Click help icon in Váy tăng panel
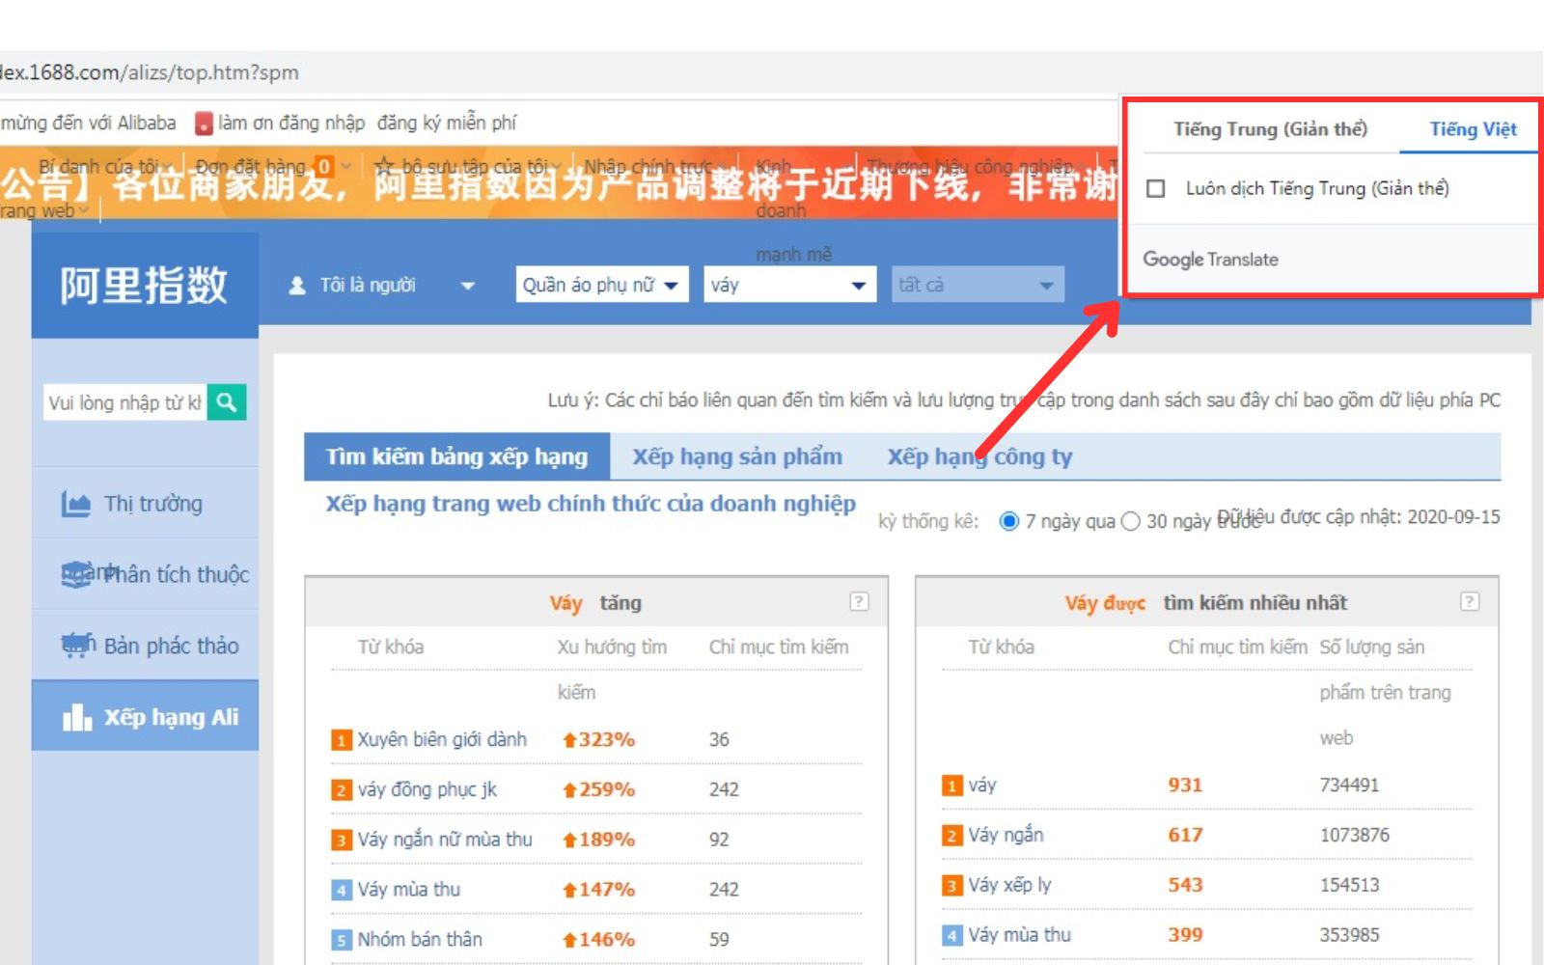This screenshot has width=1544, height=965. pyautogui.click(x=859, y=601)
